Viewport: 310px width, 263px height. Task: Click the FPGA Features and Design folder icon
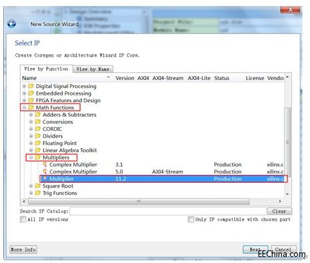pos(31,100)
